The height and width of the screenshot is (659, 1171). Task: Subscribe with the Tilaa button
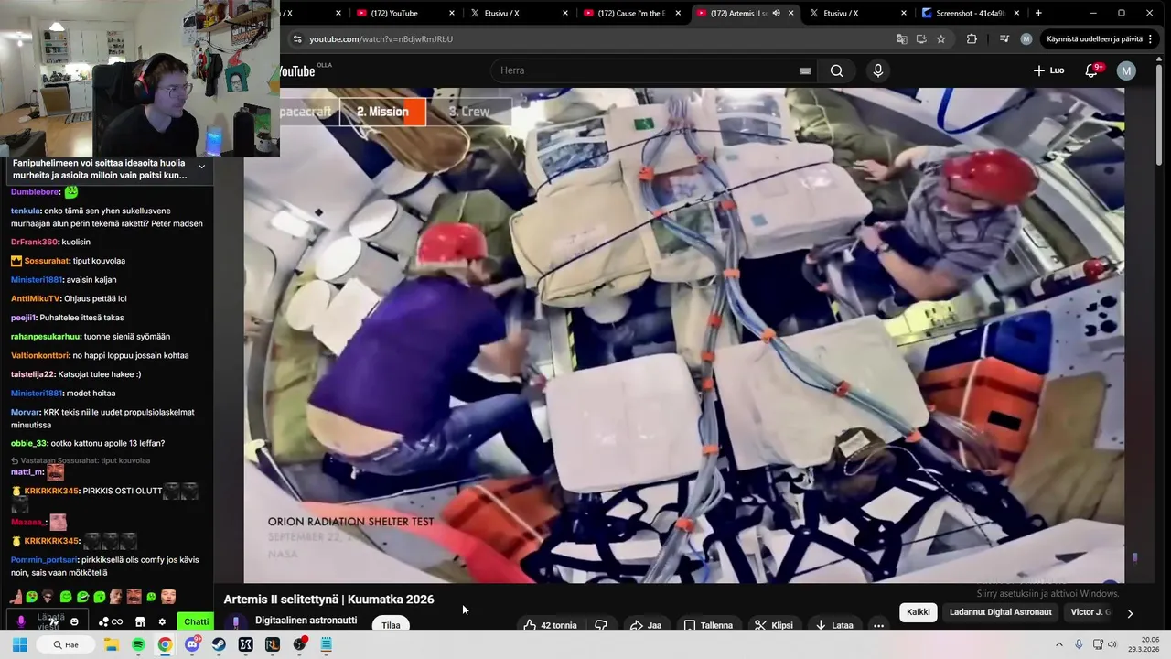click(x=391, y=625)
